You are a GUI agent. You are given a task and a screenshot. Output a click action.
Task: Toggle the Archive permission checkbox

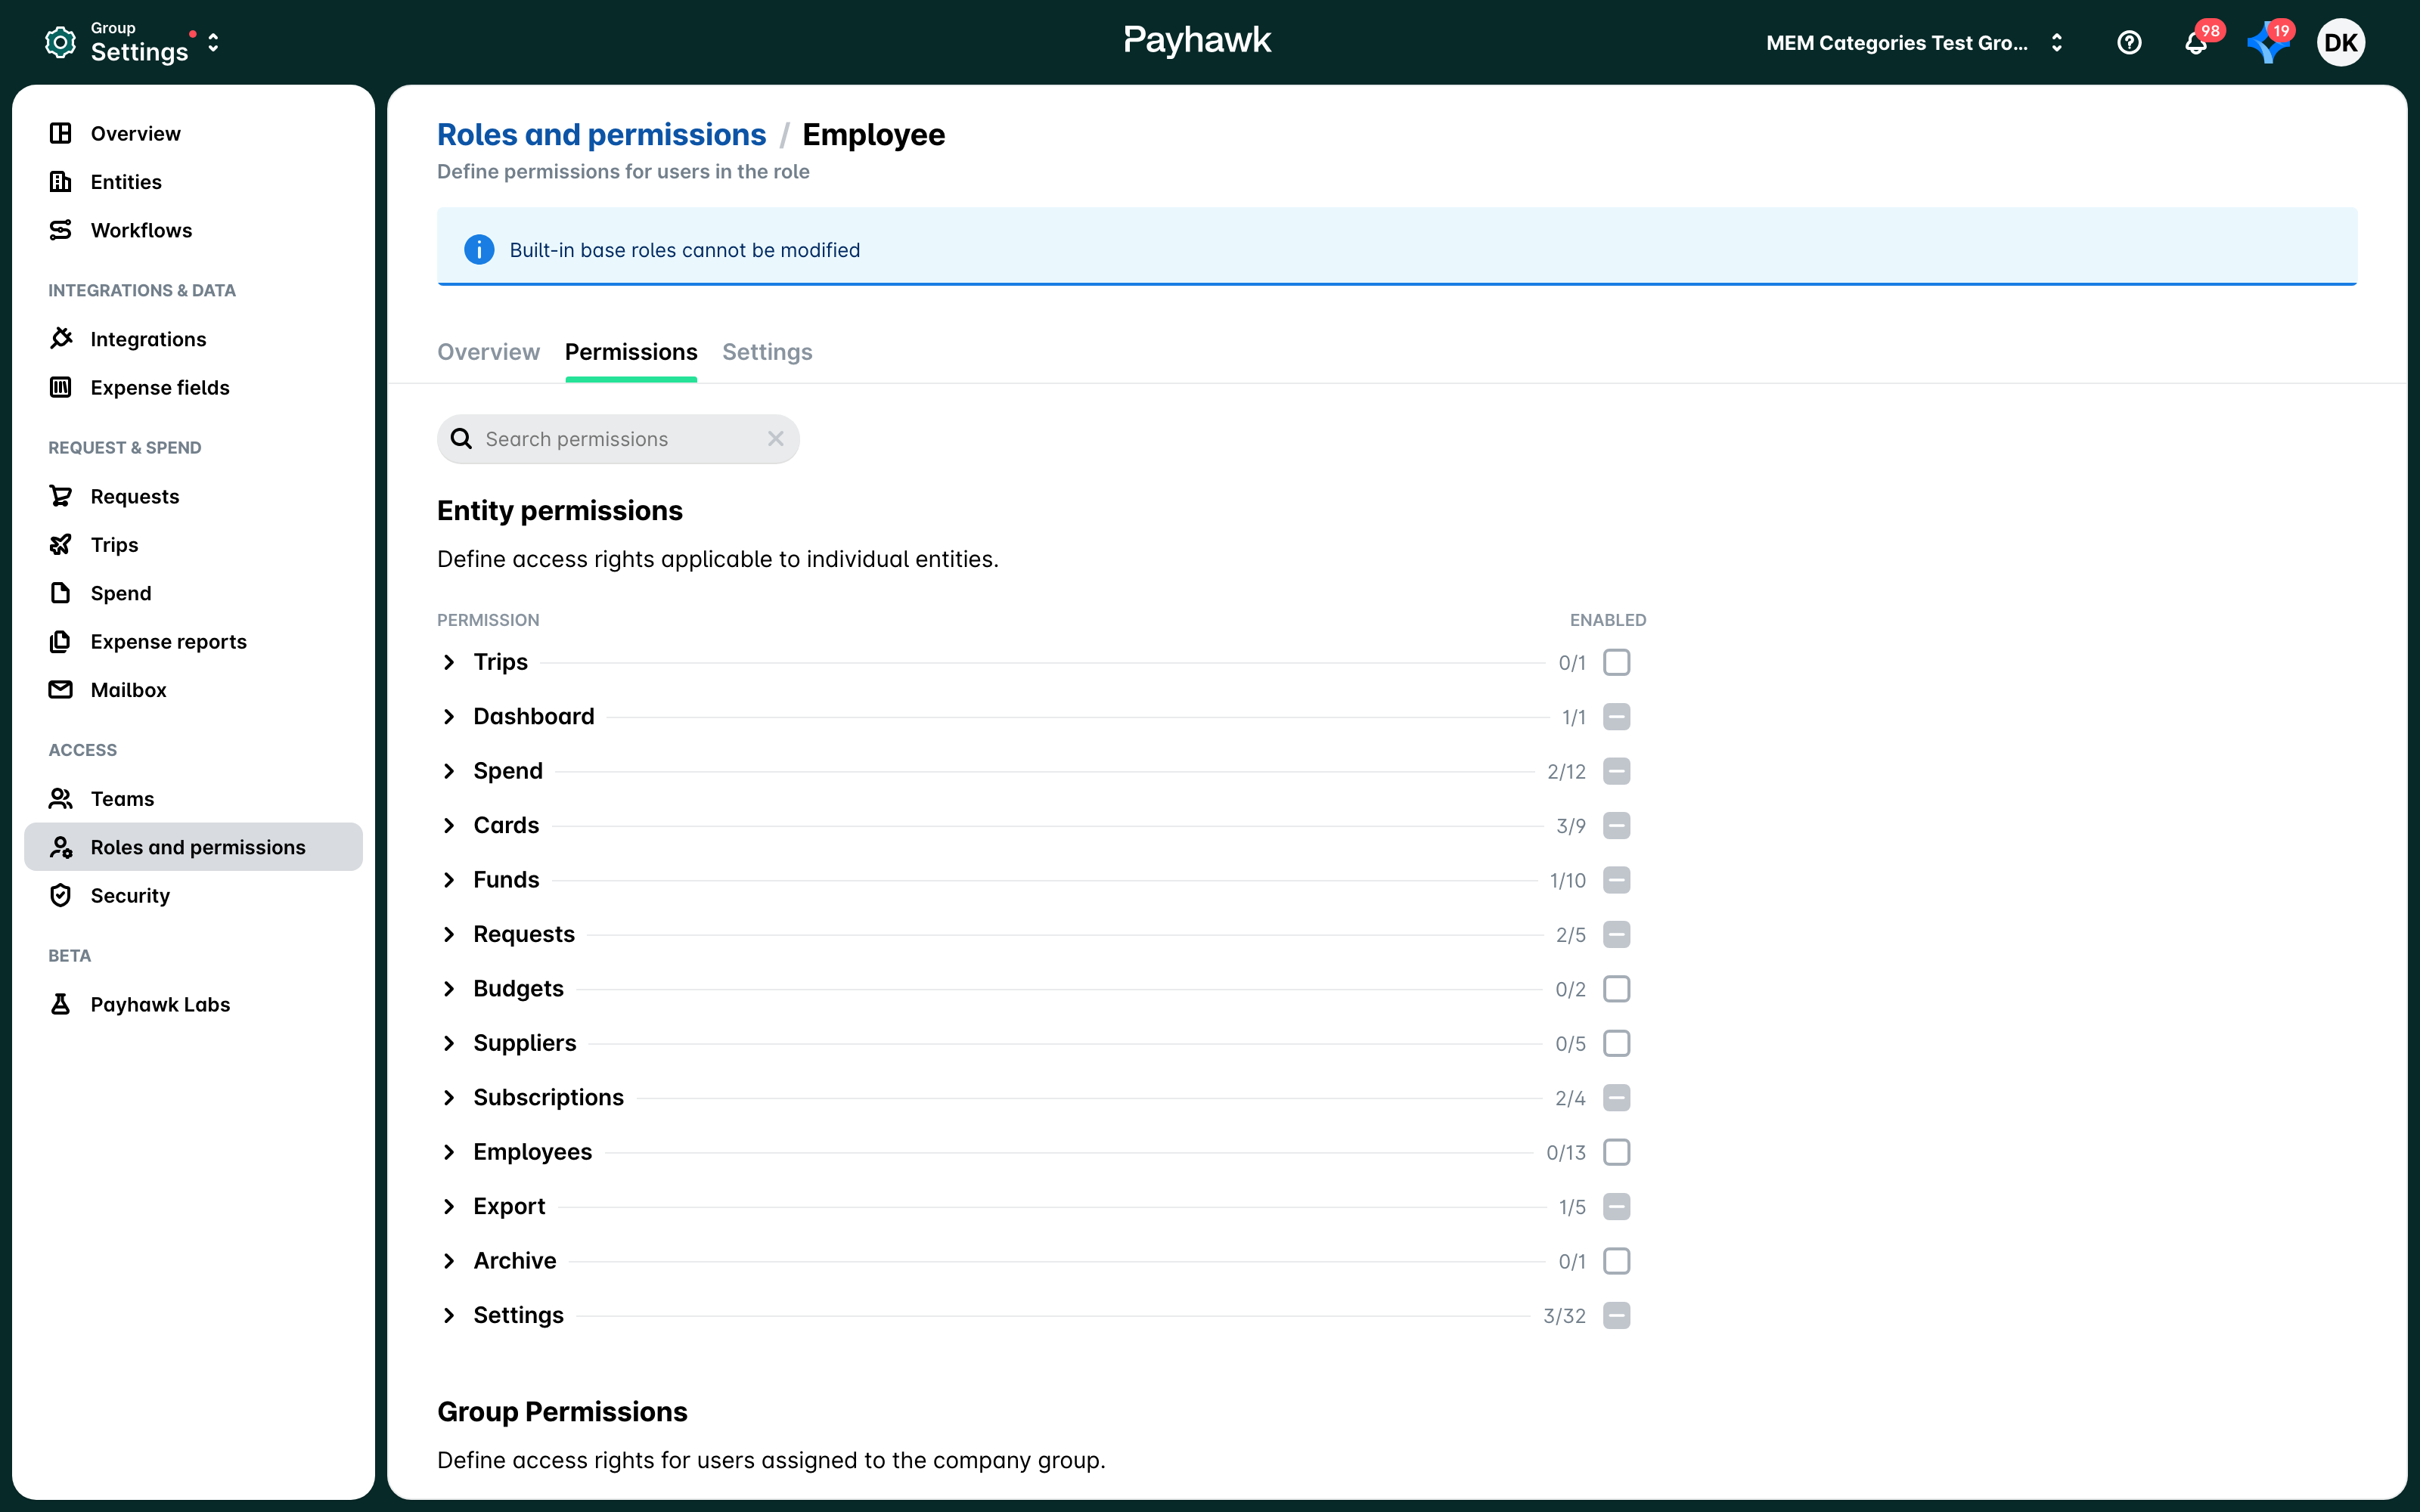(x=1616, y=1260)
